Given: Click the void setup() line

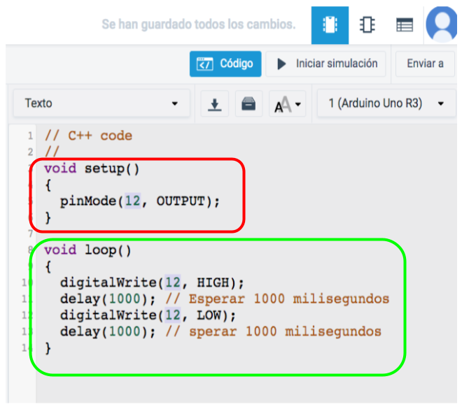Looking at the screenshot, I should [x=92, y=168].
